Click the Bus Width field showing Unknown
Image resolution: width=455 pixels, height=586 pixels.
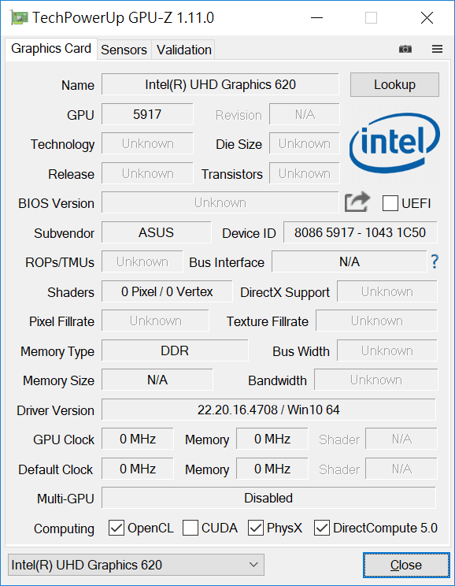point(387,350)
